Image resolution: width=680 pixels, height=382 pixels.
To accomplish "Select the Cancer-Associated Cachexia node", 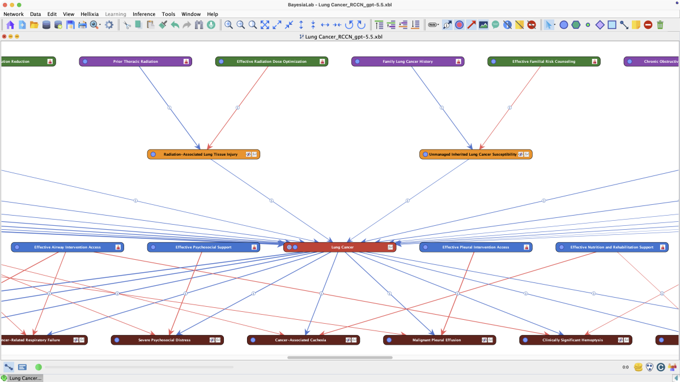I will tap(303, 340).
